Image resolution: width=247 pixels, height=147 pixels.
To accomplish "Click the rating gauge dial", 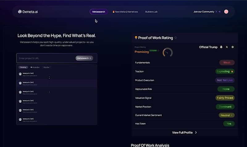I will pos(168,52).
